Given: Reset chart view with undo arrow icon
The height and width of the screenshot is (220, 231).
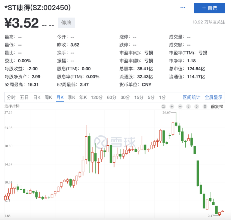Looking at the screenshot, I should (164, 106).
